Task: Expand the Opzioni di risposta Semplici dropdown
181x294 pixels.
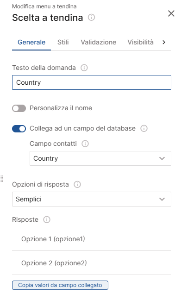Action: 92,199
